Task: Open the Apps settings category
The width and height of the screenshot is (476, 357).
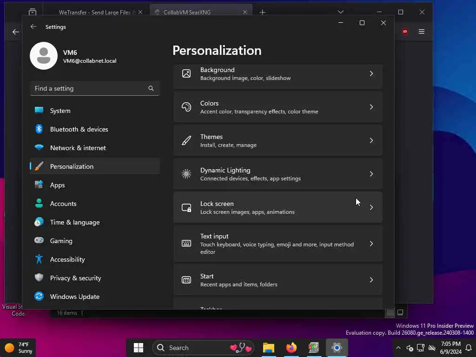Action: (x=95, y=185)
